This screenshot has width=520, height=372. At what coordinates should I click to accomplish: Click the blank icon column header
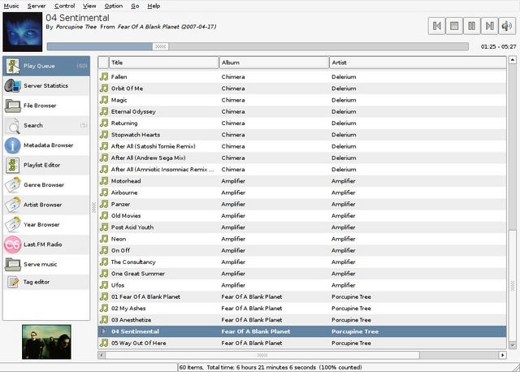coord(103,63)
